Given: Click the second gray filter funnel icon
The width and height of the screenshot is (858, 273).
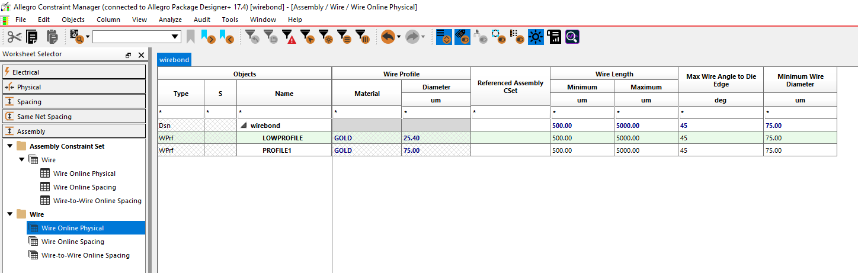Looking at the screenshot, I should [271, 37].
